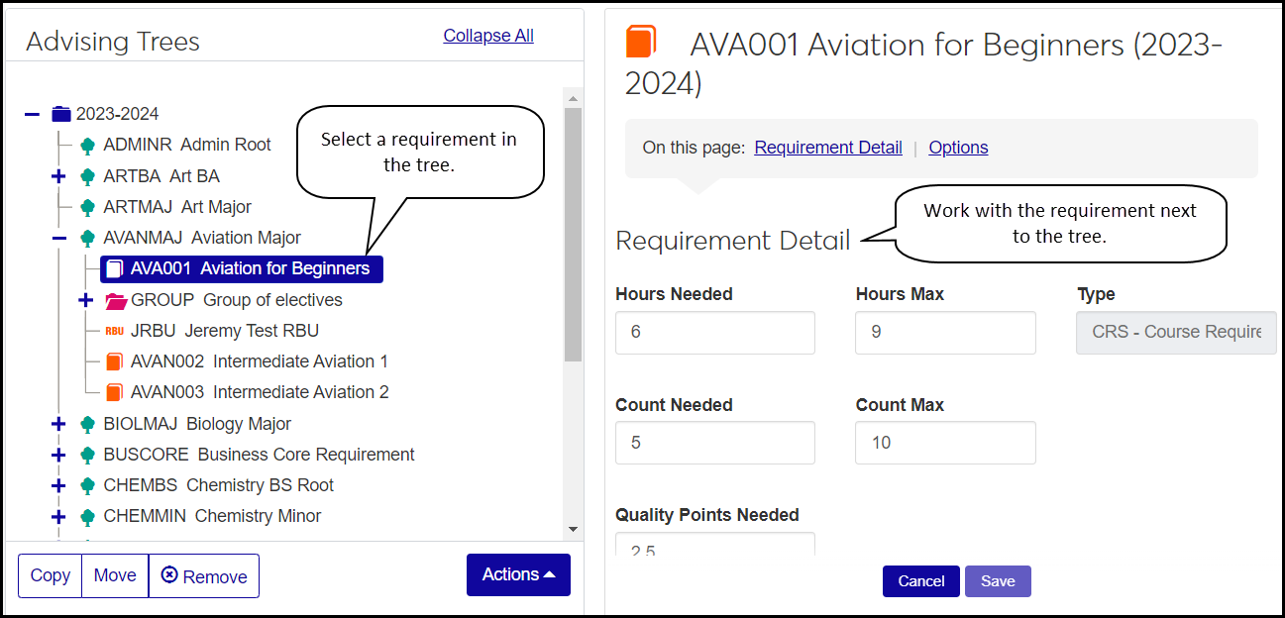Jump to the Requirement Detail section link

click(x=828, y=148)
